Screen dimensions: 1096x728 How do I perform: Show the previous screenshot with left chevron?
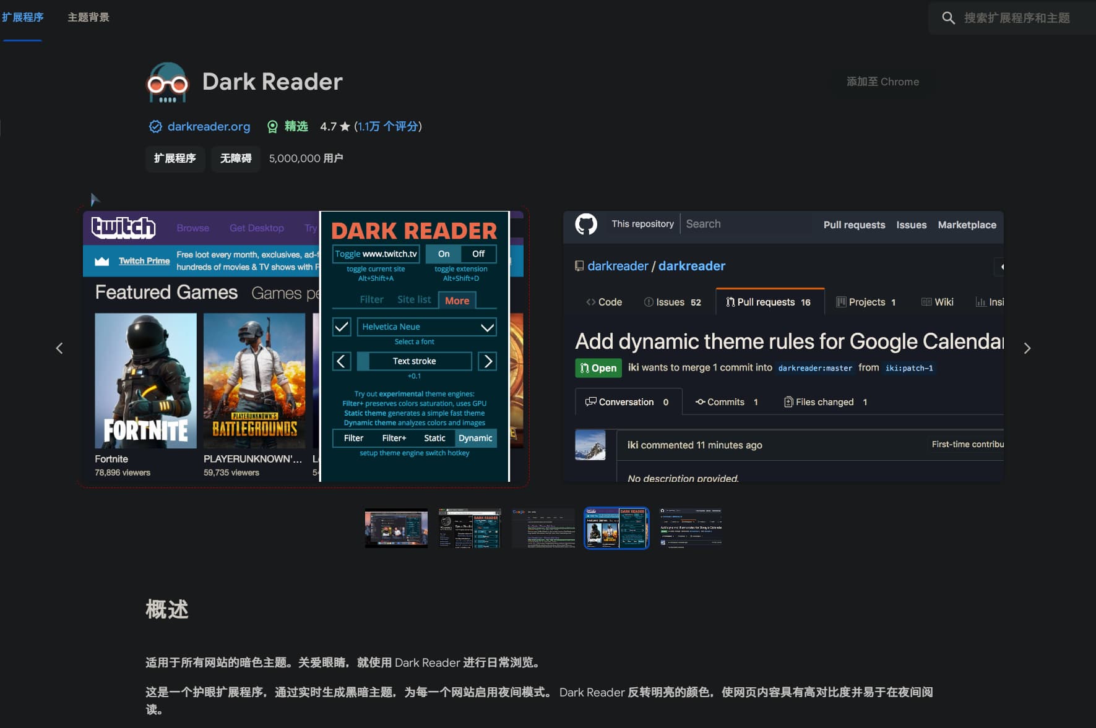coord(59,348)
